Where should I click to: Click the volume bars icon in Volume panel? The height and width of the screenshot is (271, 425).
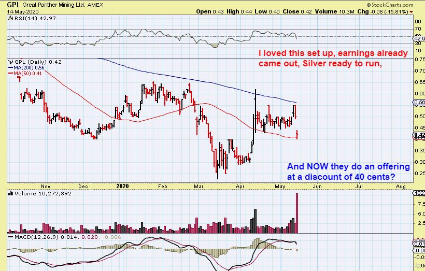pos(11,193)
